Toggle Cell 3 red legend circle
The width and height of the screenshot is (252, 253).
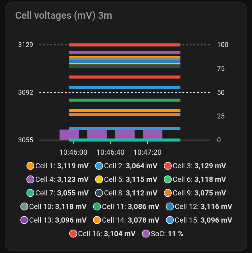tap(168, 166)
